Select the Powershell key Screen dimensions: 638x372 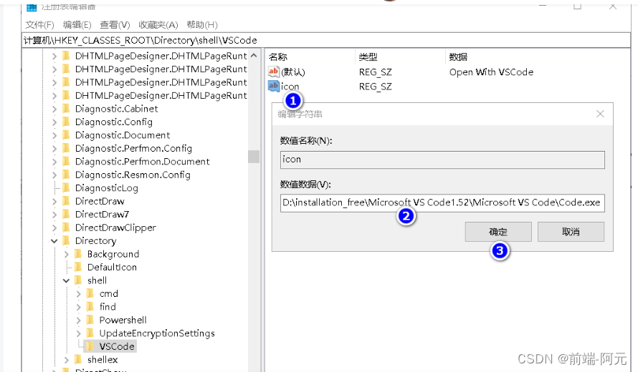(123, 320)
